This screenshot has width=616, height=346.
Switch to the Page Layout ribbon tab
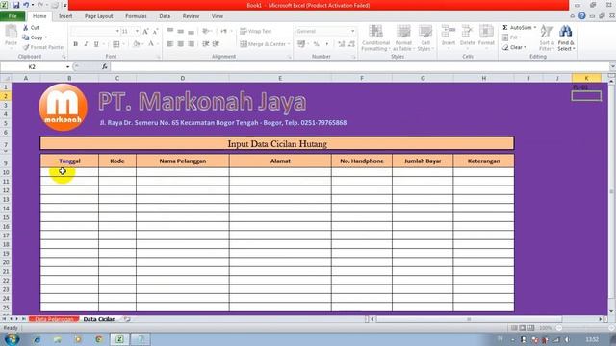(98, 16)
